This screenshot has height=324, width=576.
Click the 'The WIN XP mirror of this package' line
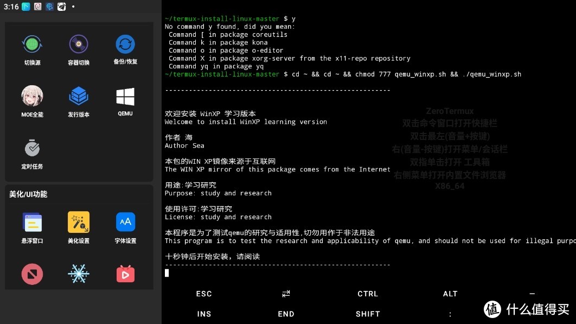pyautogui.click(x=277, y=169)
